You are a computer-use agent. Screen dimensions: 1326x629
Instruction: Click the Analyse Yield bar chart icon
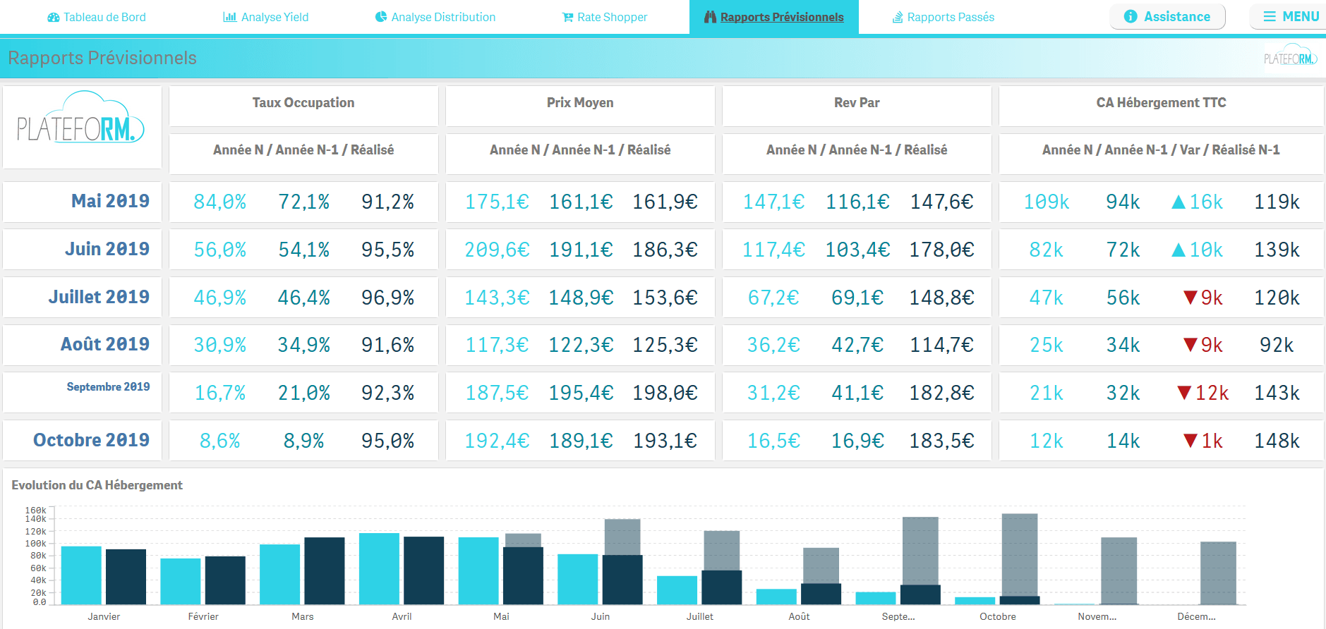[229, 17]
